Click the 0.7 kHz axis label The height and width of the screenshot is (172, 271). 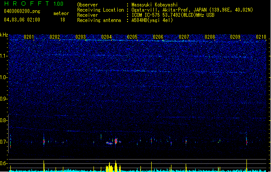[x=3, y=142]
